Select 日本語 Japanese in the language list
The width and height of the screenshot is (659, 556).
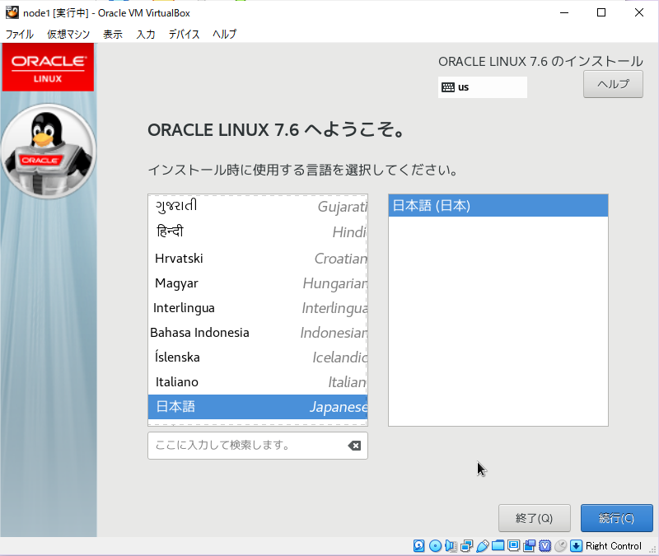[258, 407]
